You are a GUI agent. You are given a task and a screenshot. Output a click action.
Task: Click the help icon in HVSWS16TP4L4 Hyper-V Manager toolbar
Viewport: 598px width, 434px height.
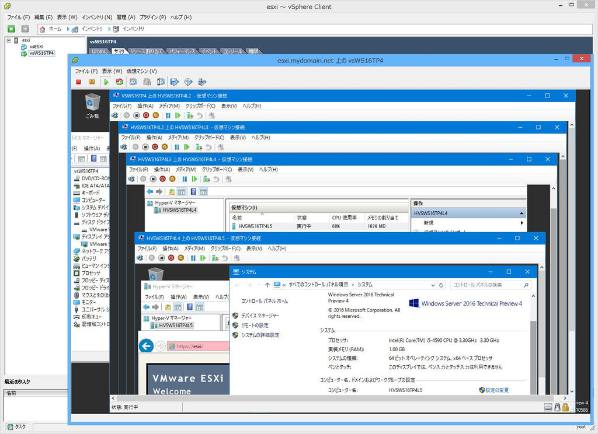tap(193, 192)
